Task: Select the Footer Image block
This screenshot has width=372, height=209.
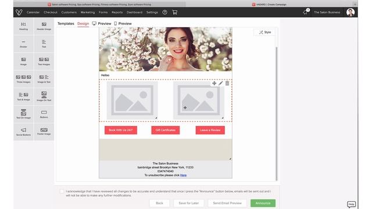Action: [44, 132]
